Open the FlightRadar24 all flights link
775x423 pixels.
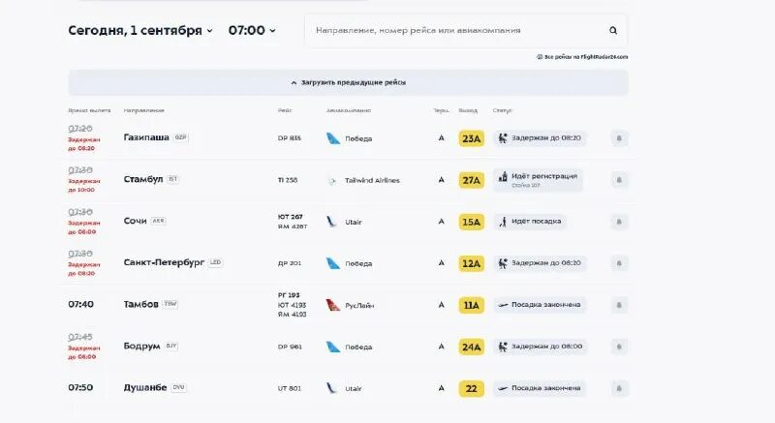pyautogui.click(x=583, y=57)
